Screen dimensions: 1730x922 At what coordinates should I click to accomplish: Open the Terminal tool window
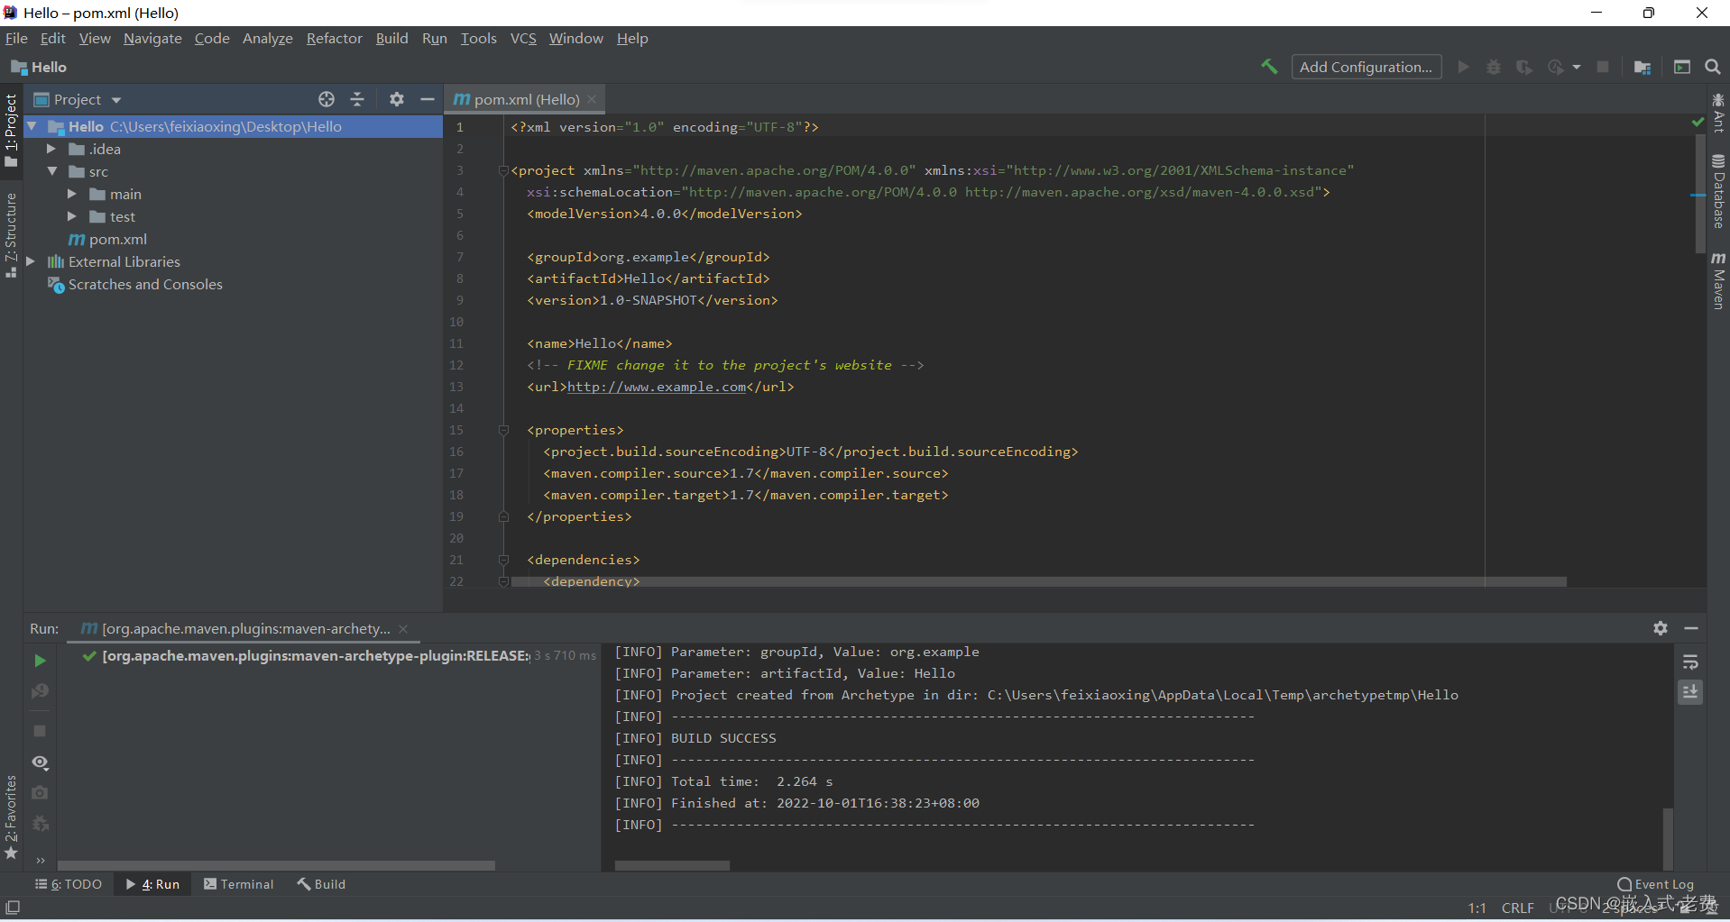coord(239,884)
